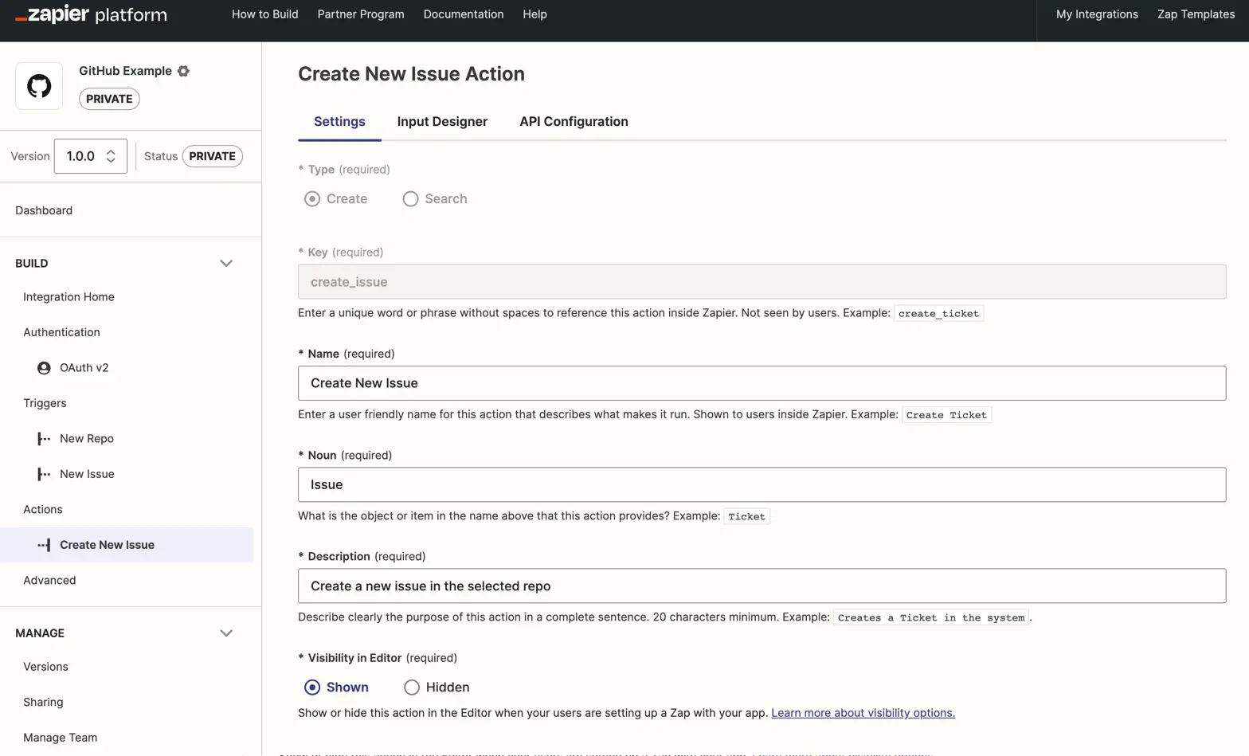Open the New Issue trigger

[x=87, y=474]
